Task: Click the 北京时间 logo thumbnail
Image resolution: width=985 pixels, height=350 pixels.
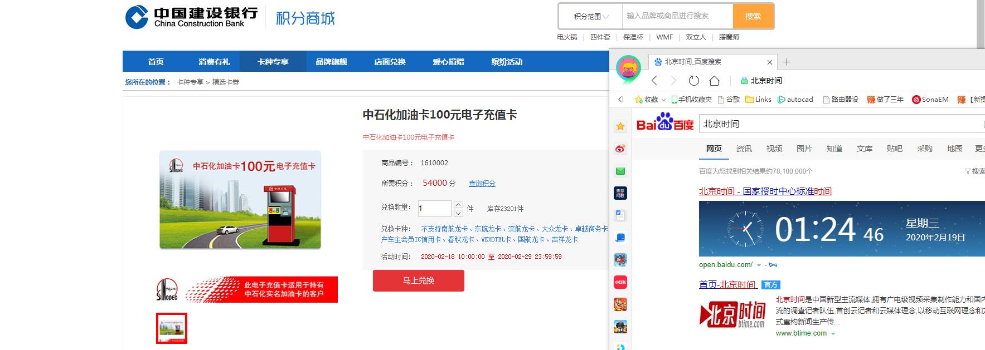Action: 732,314
